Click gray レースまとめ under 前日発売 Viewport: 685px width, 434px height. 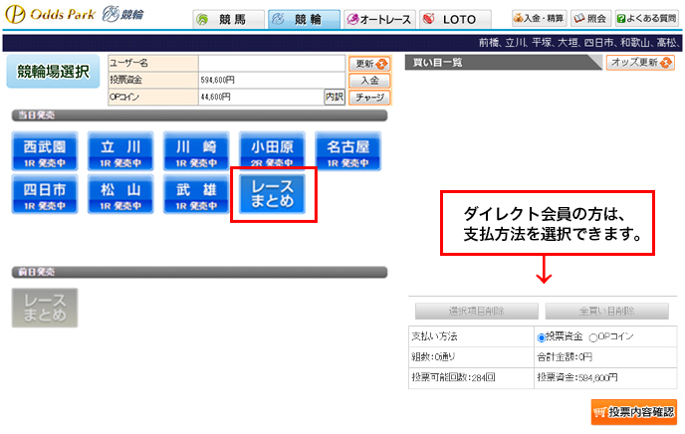coord(45,308)
